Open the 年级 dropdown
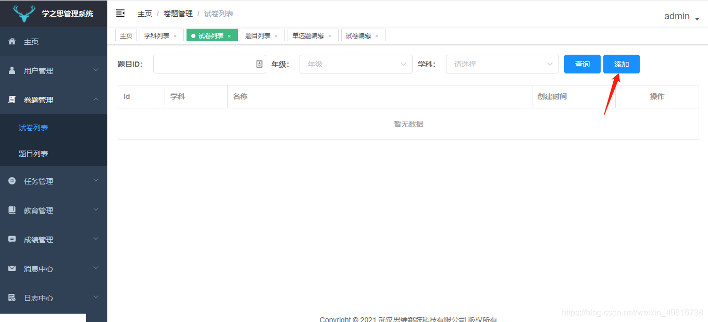 [x=356, y=64]
